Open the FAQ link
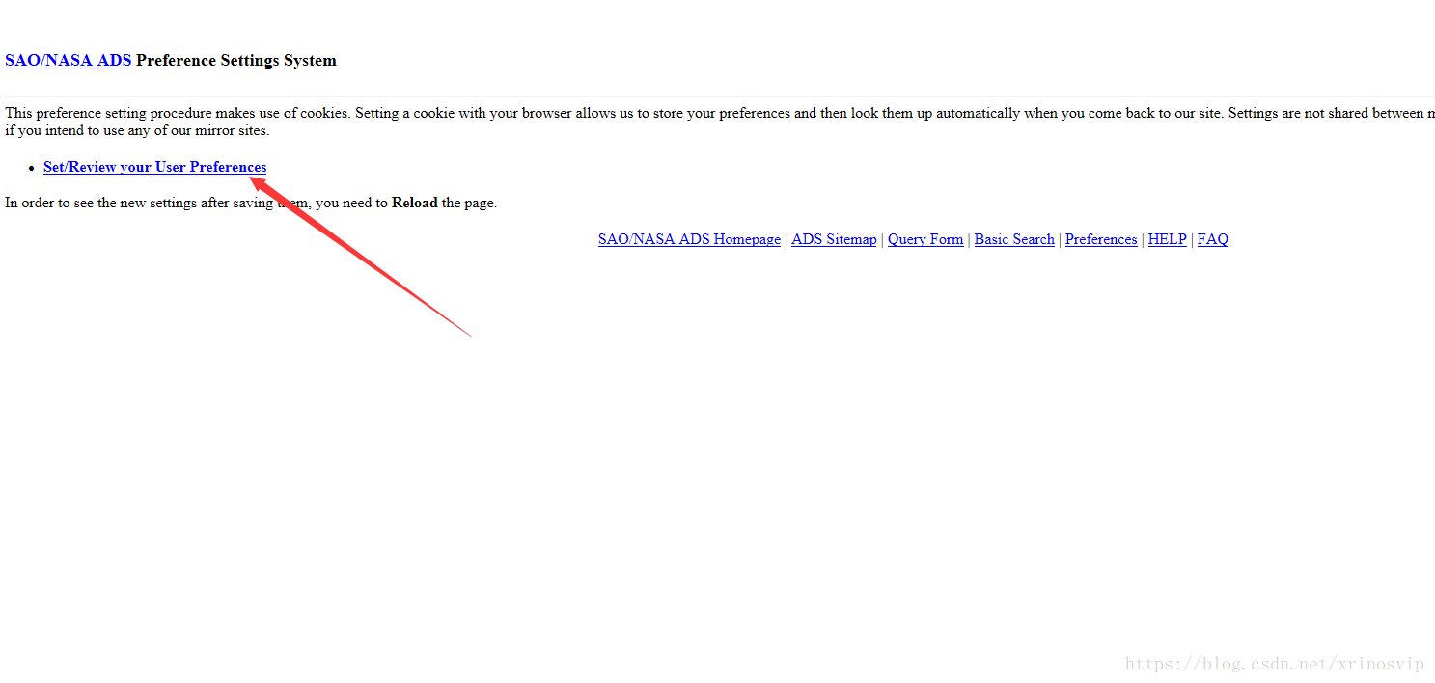Screen dimensions: 1435x683 point(1213,239)
